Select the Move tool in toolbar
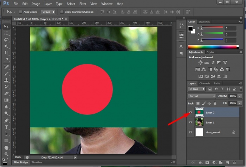Screen dimensions: 246x167 [x=6, y=27]
